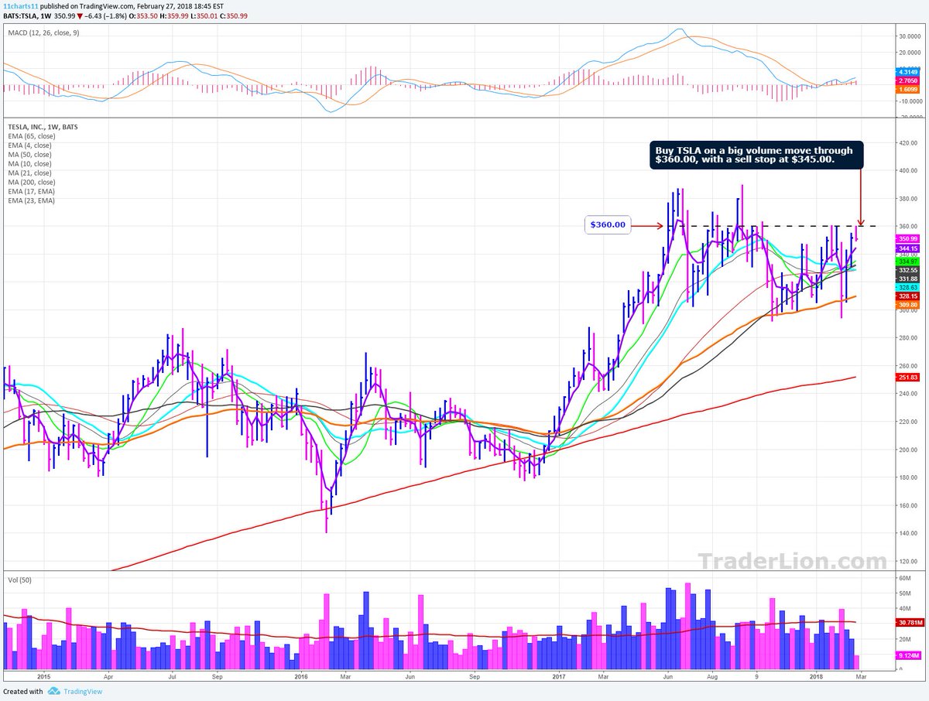Click the EMA (65, close) indicator label
Viewport: 929px width, 701px height.
coord(31,135)
